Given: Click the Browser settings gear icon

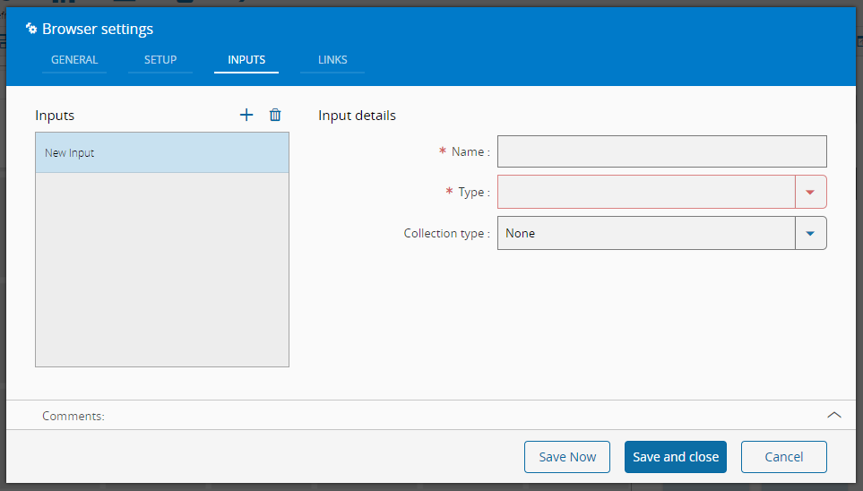Looking at the screenshot, I should click(31, 29).
